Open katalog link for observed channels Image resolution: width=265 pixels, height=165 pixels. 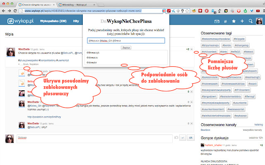[x=258, y=125]
